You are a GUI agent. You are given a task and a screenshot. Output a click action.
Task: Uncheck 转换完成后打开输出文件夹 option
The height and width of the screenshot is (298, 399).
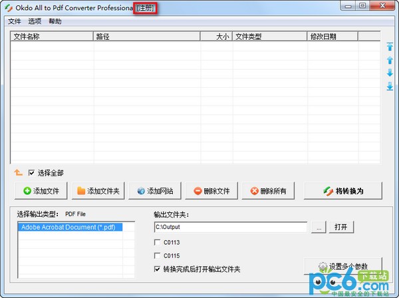click(157, 269)
